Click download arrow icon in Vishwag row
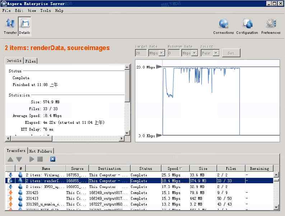Screen dimensions: 285x216 (10, 175)
